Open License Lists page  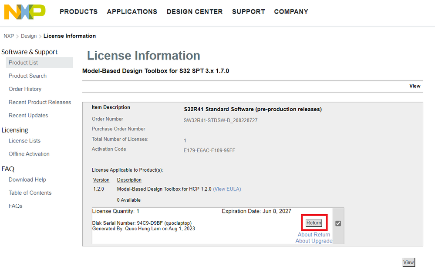[24, 141]
